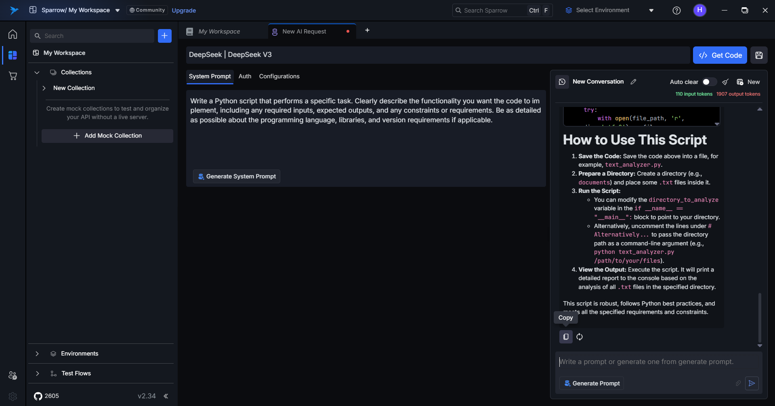The image size is (775, 406).
Task: Click the Get Code button
Action: pyautogui.click(x=720, y=55)
